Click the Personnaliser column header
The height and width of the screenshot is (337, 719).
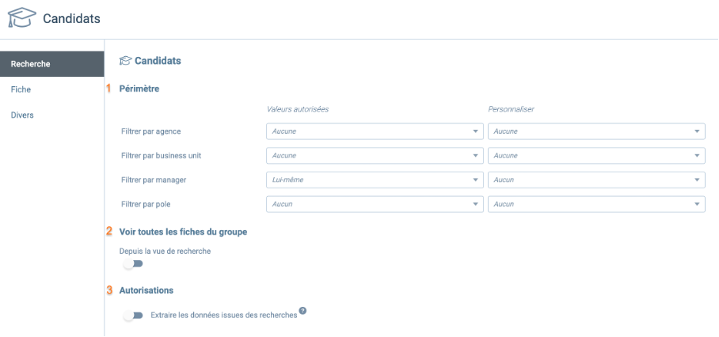[511, 109]
